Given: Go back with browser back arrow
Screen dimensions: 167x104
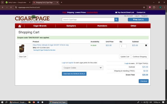Looking at the screenshot, I should (x=3, y=7).
